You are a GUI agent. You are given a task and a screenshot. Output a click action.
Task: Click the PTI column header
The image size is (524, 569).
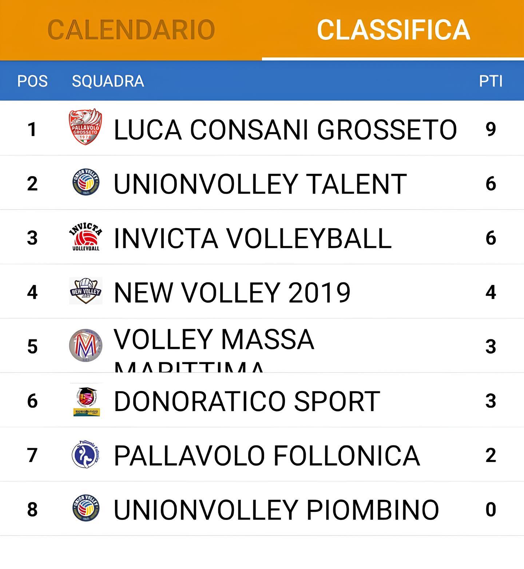tap(491, 81)
